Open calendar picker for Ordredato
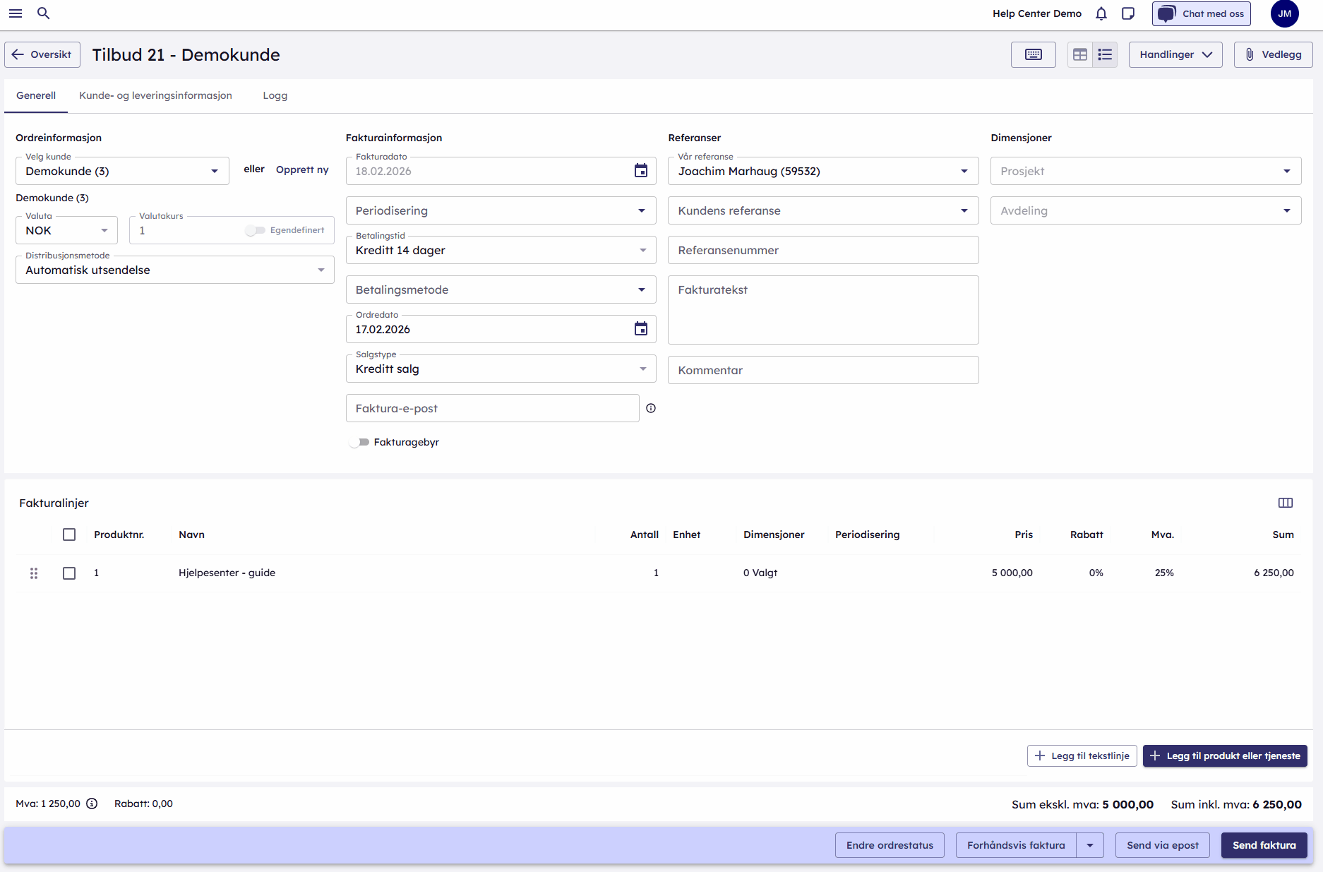 coord(640,329)
